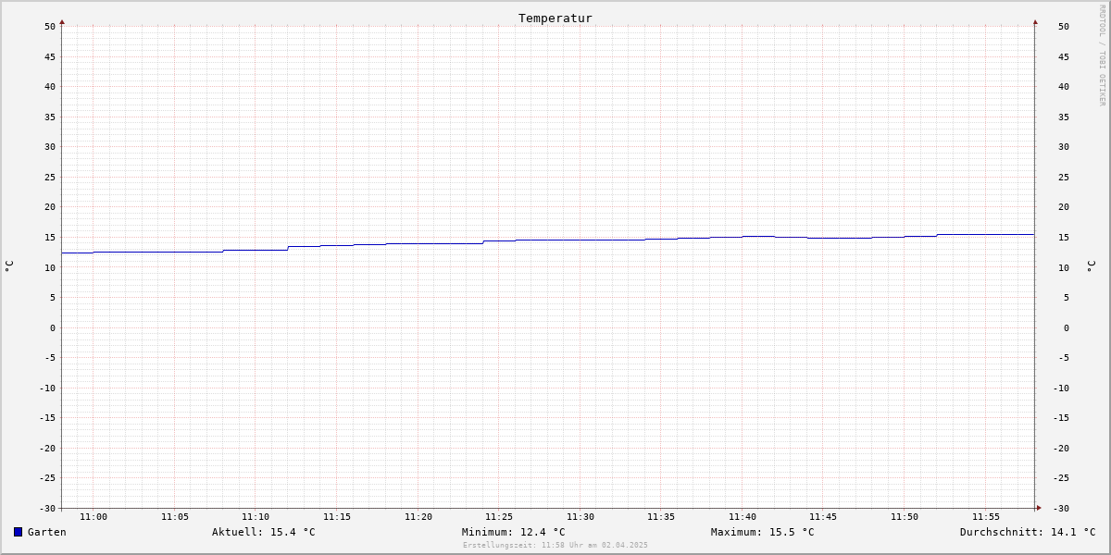Click the 11:50 time axis label
This screenshot has height=555, width=1111.
[x=905, y=517]
